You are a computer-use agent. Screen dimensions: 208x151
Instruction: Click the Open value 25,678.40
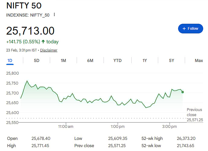(41, 138)
